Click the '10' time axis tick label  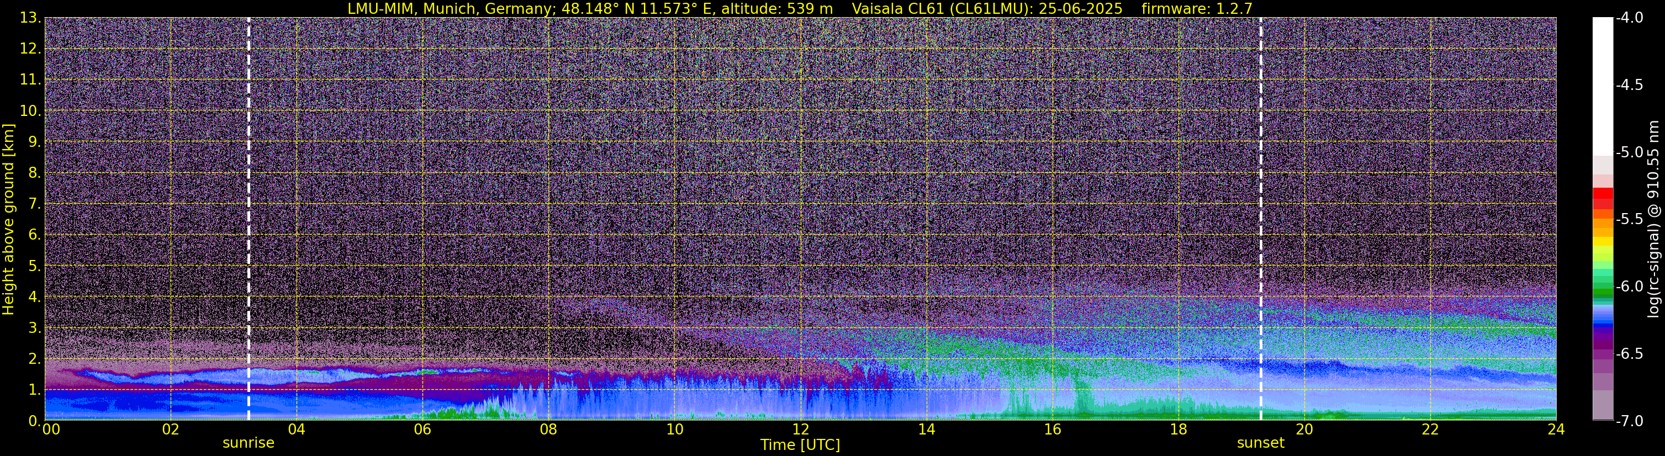pyautogui.click(x=674, y=430)
